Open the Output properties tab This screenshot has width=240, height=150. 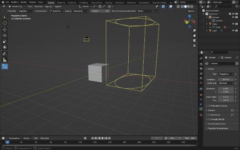pyautogui.click(x=201, y=69)
